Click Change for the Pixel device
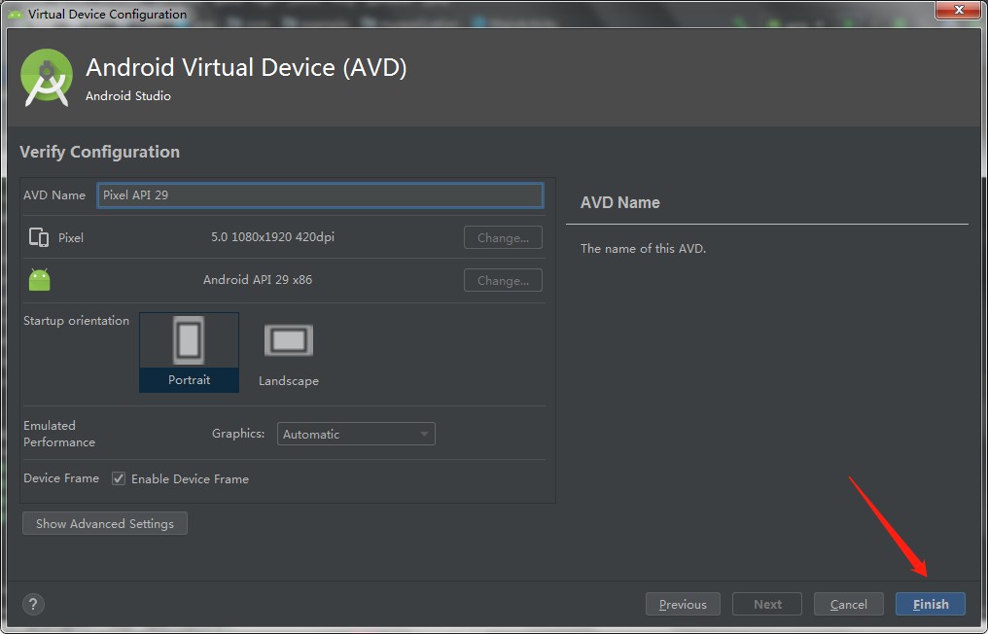This screenshot has width=988, height=634. 503,237
